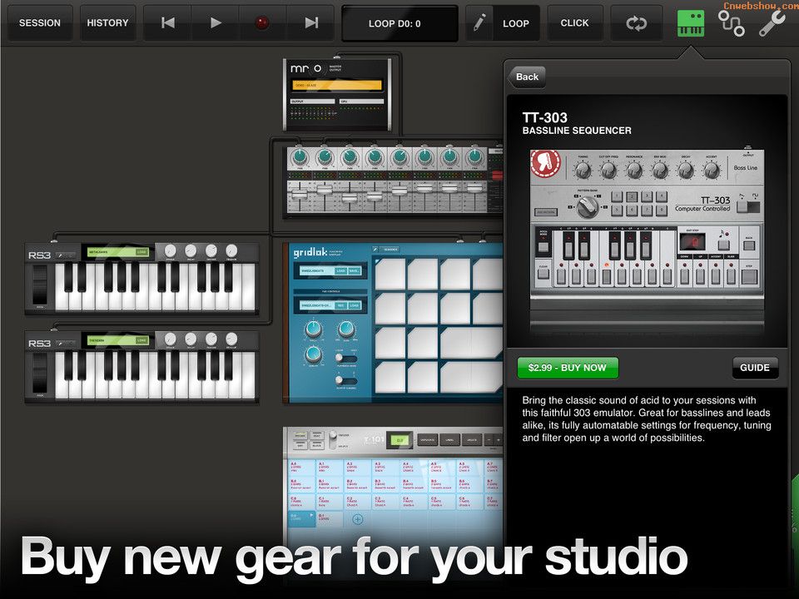Flip the T-101 trigger select switch
The height and width of the screenshot is (599, 799).
333,439
